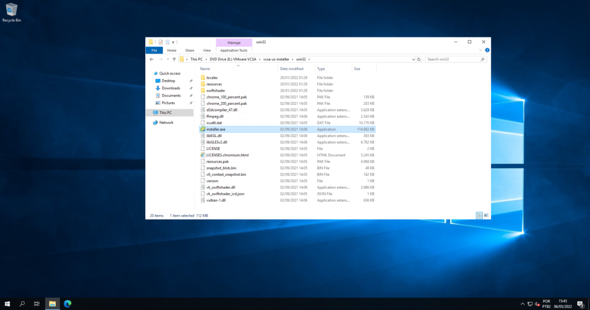Click the Forward navigation arrow
The height and width of the screenshot is (310, 590).
tap(161, 59)
